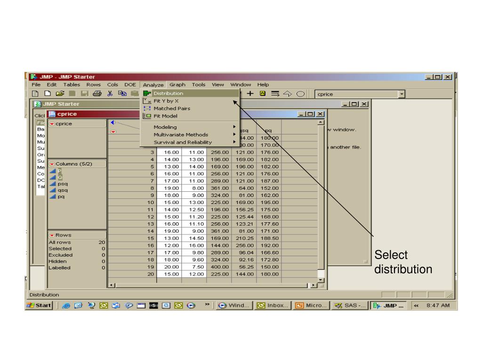
Task: Select the psq column in the Columns list
Action: coord(63,184)
